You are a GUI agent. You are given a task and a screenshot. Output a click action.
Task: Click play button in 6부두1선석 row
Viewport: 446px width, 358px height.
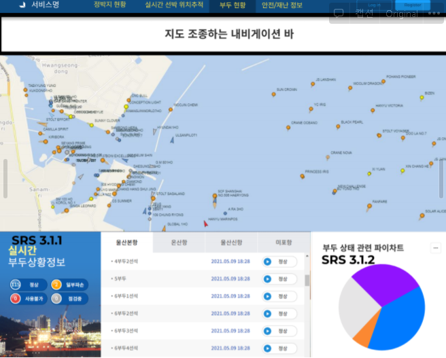tap(267, 296)
